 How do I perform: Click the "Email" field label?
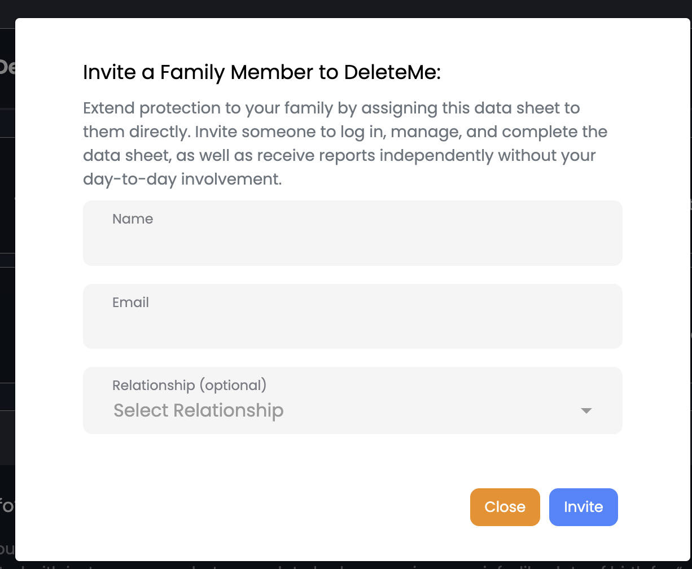click(x=130, y=303)
